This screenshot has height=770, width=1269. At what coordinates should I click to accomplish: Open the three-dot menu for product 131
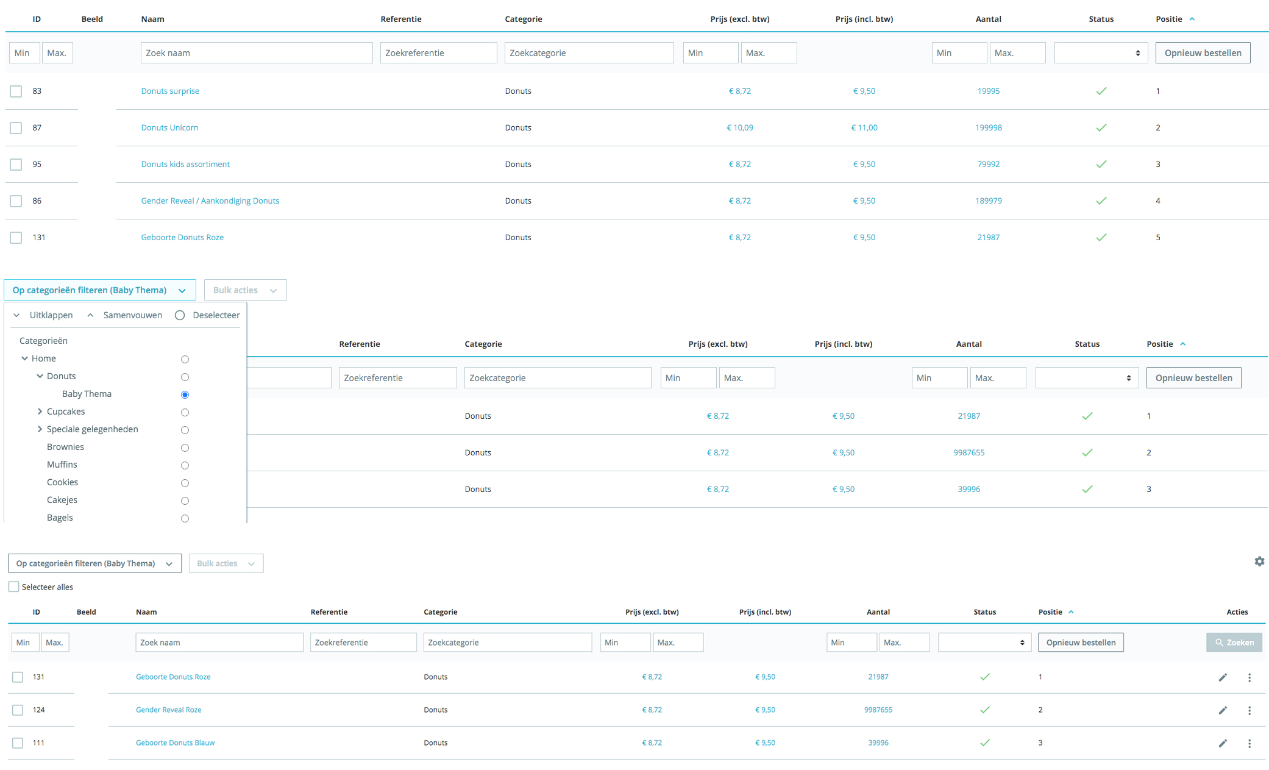pos(1249,677)
